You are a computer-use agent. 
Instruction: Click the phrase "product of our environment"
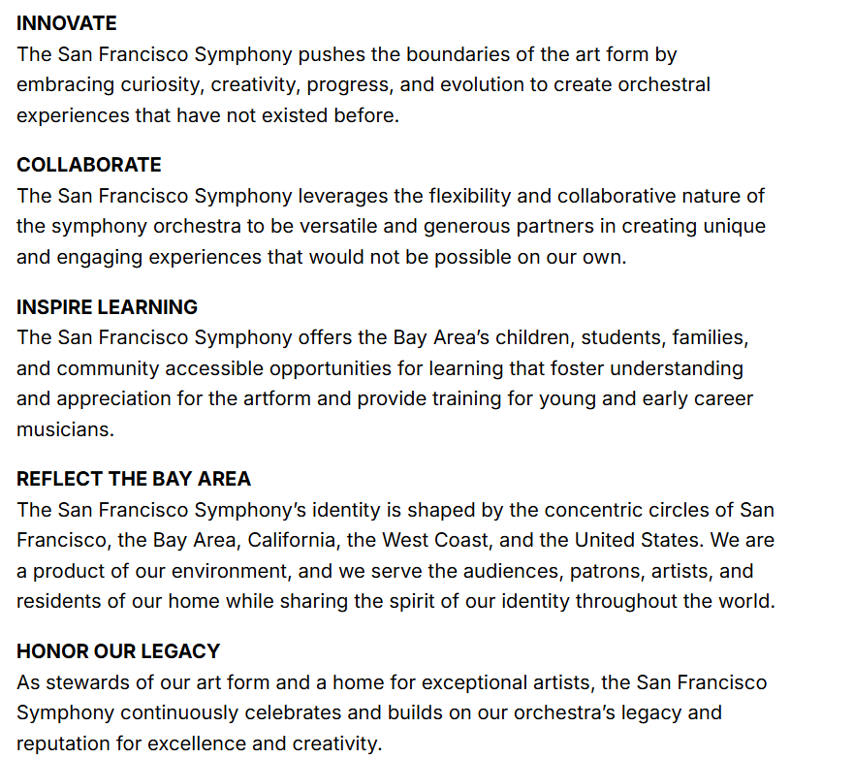coord(153,572)
